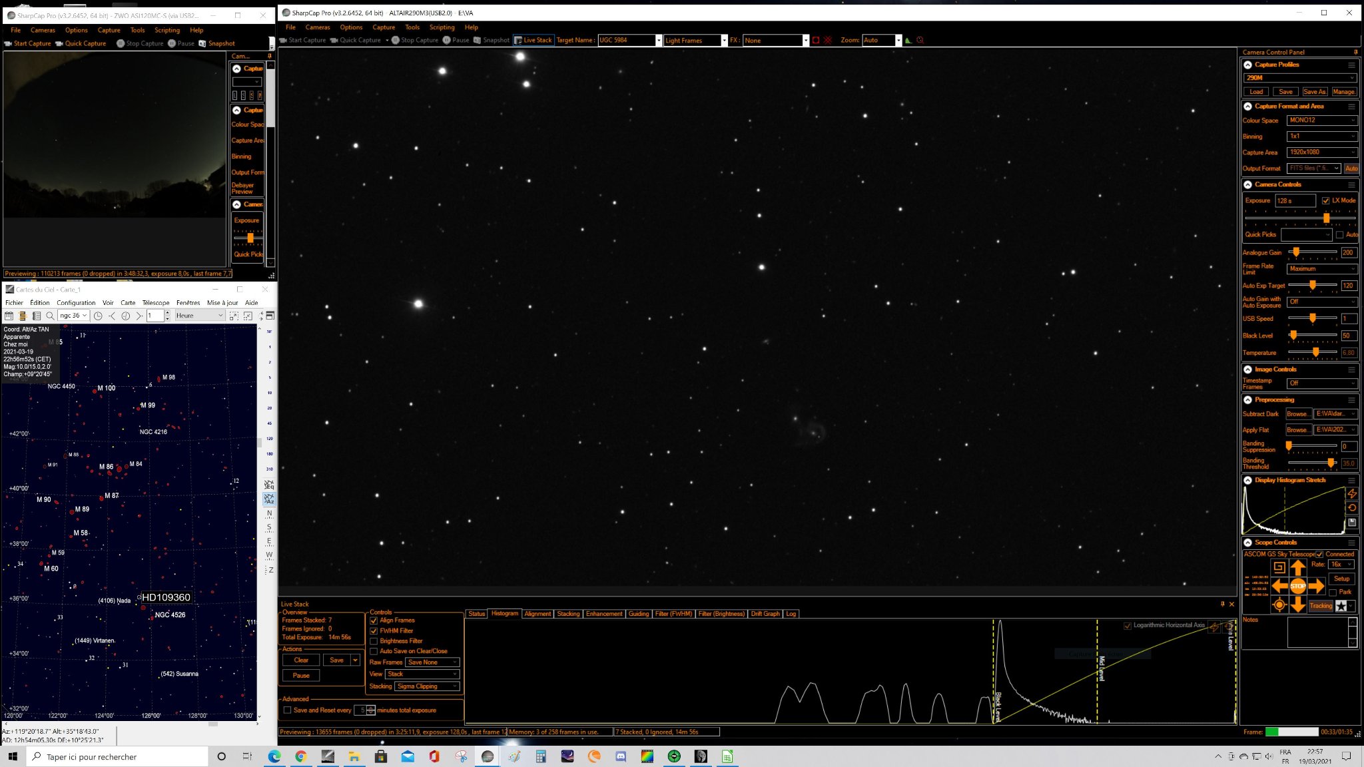Click the calendar icon in Cartes du Ciel toolbar
This screenshot has width=1364, height=767.
pos(9,316)
